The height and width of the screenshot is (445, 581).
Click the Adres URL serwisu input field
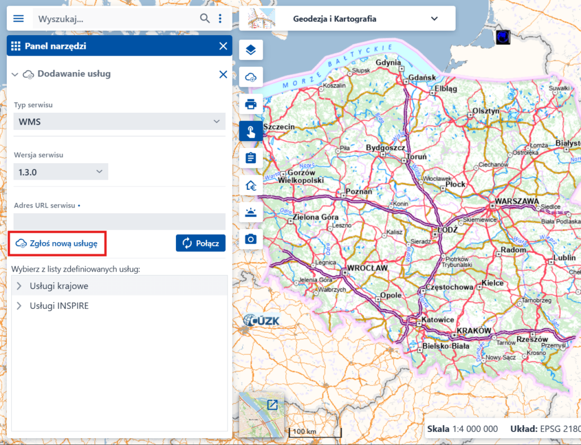(x=119, y=221)
